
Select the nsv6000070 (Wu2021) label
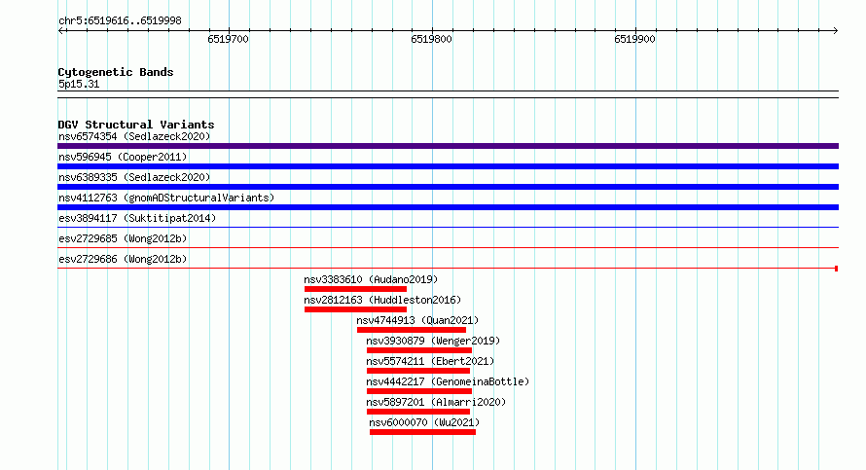[x=424, y=422]
